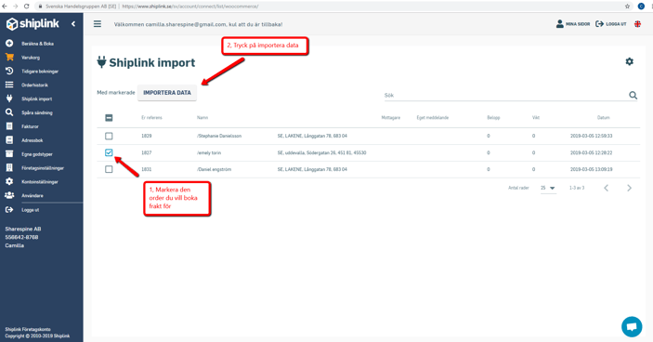The image size is (653, 342).
Task: Click the Beräkna & Boka plus icon
Action: tap(9, 44)
